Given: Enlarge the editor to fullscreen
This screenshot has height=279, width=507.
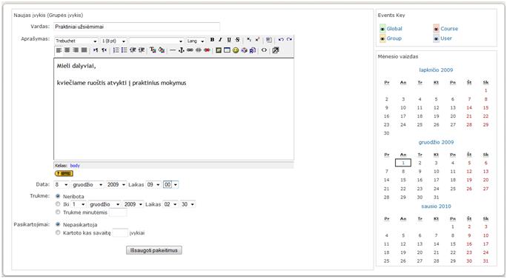Looking at the screenshot, I should [276, 50].
